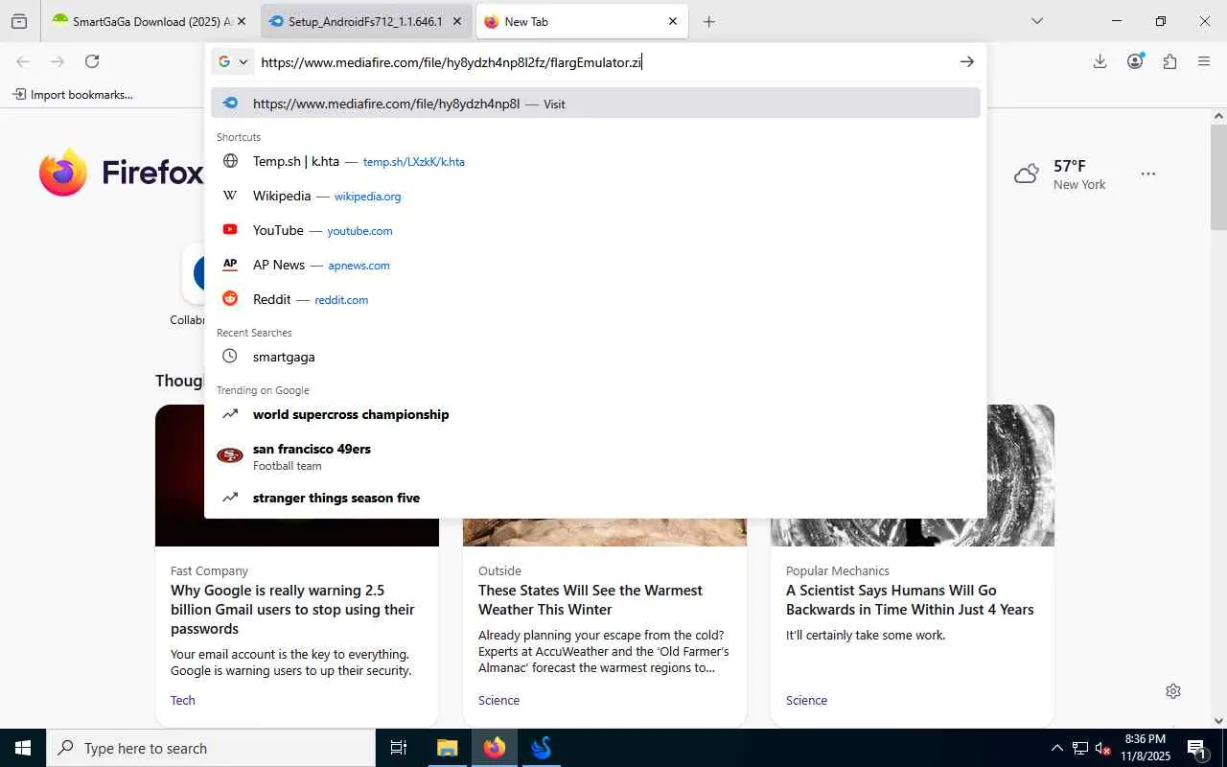Screen dimensions: 1227x767
Task: Click Import bookmarks in the bookmarks bar
Action: pos(73,94)
